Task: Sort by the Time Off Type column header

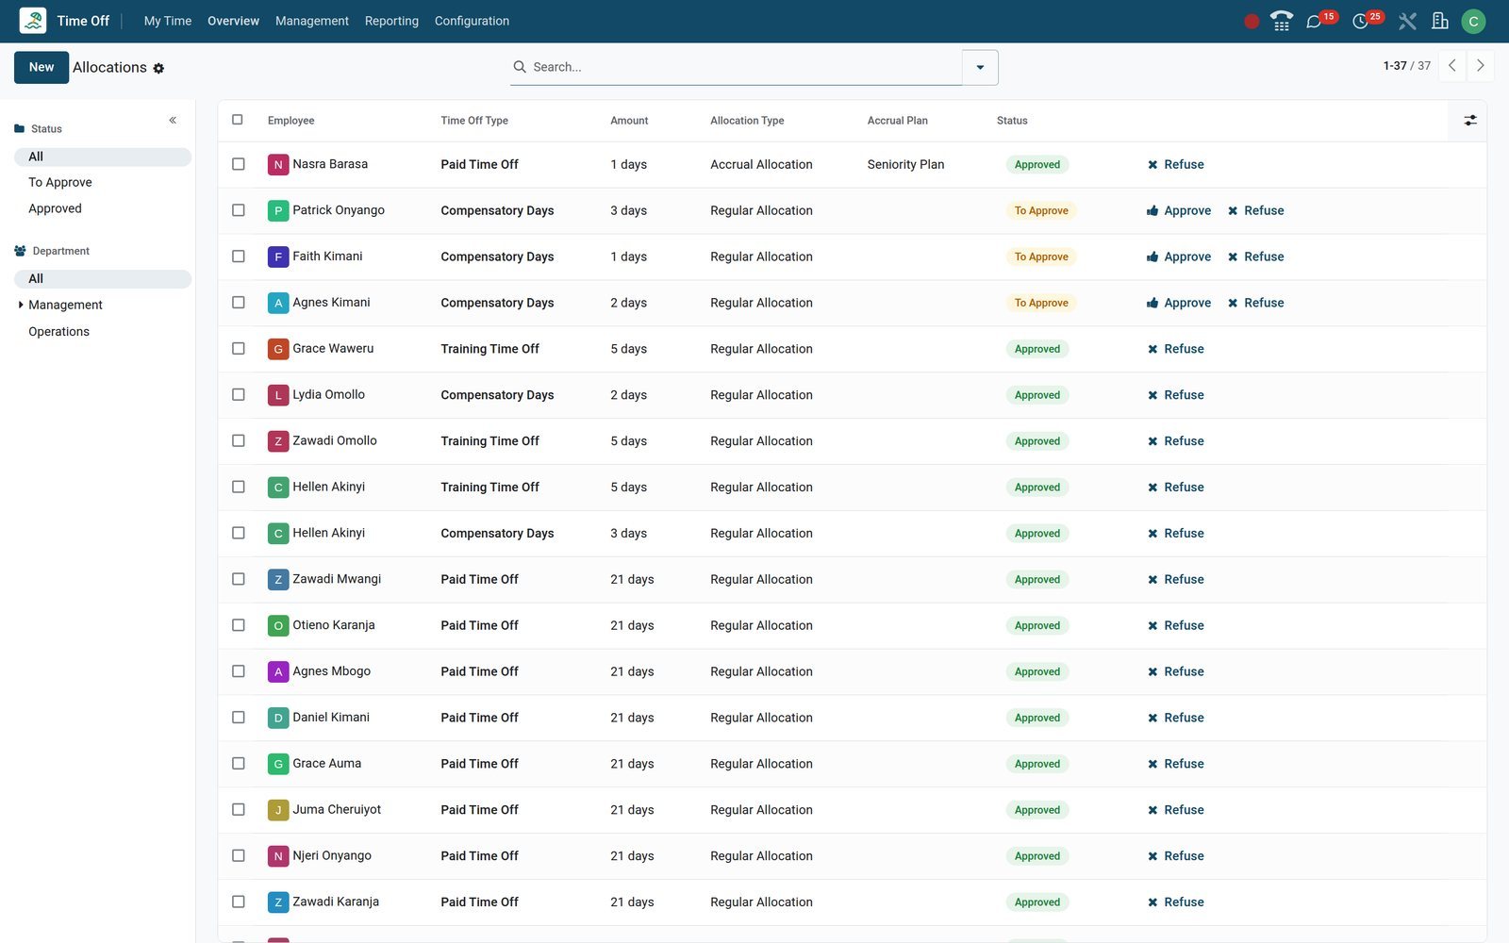Action: [x=474, y=121]
